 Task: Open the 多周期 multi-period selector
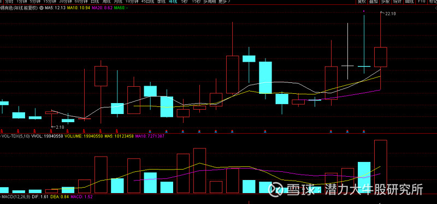point(210,2)
